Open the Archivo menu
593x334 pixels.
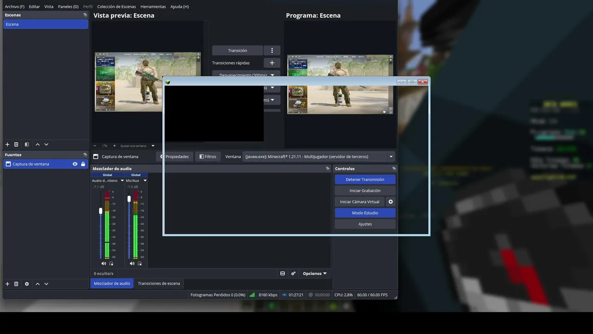click(x=15, y=6)
